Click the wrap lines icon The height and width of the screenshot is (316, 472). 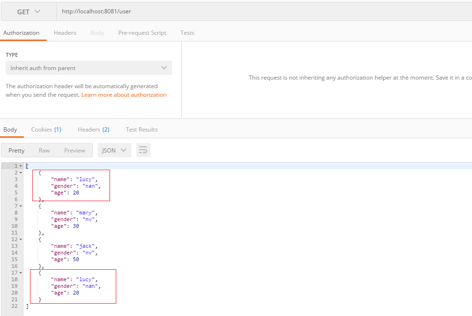coord(143,151)
